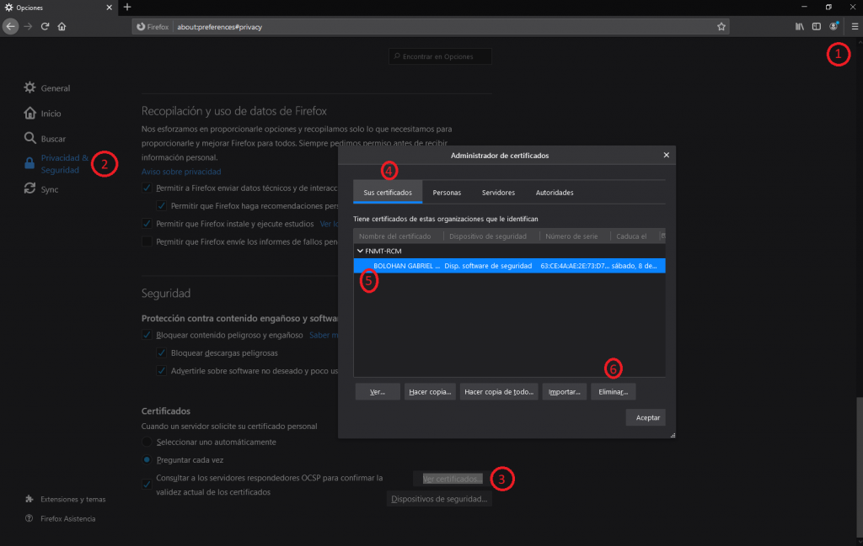
Task: Click the Hacer copia... button
Action: click(430, 392)
